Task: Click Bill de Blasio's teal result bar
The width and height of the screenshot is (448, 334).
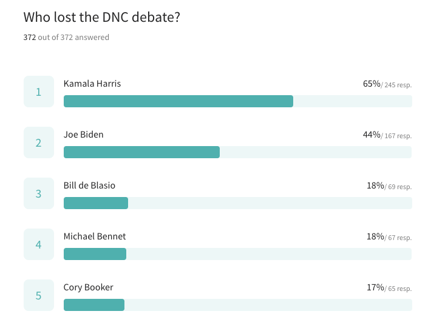Action: coord(96,203)
